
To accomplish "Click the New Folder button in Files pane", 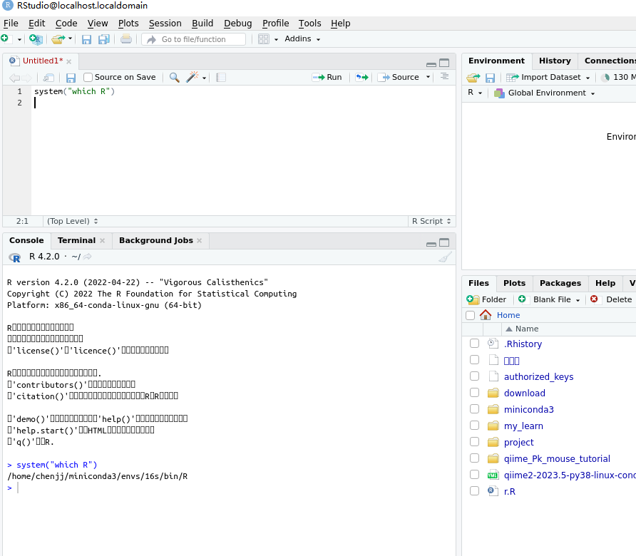I will 488,299.
